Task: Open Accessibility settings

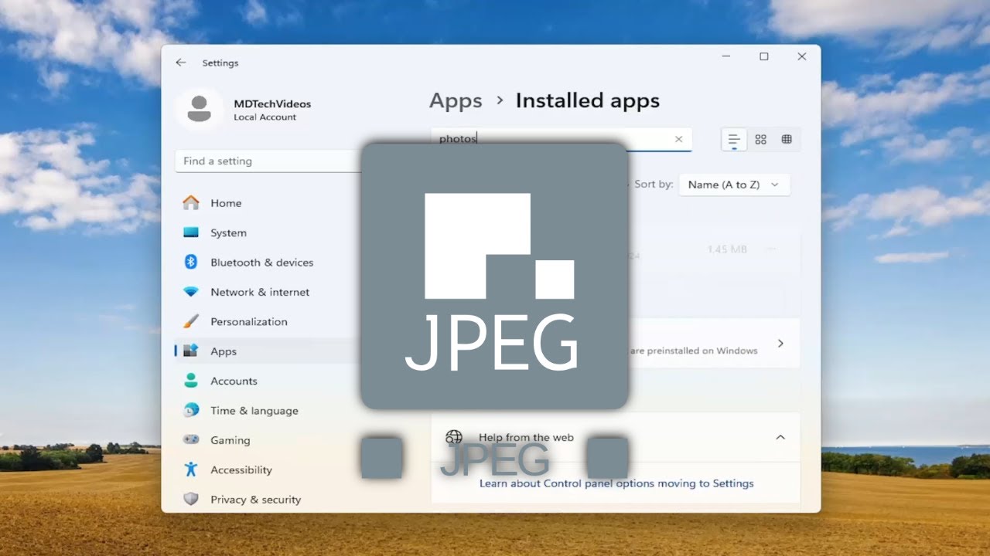Action: [x=241, y=470]
